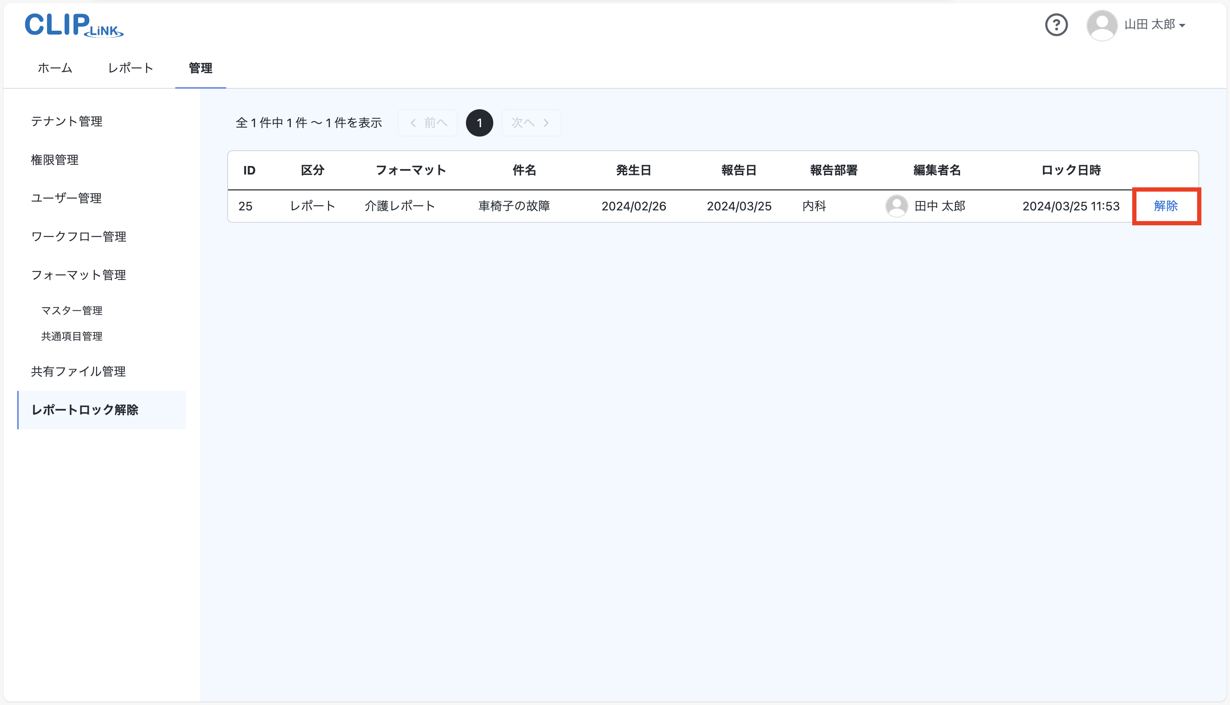Open the 山田太郎 account dropdown arrow
The image size is (1230, 705).
point(1182,25)
